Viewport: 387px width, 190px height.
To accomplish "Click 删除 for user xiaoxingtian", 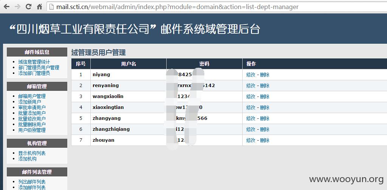I will [265, 107].
